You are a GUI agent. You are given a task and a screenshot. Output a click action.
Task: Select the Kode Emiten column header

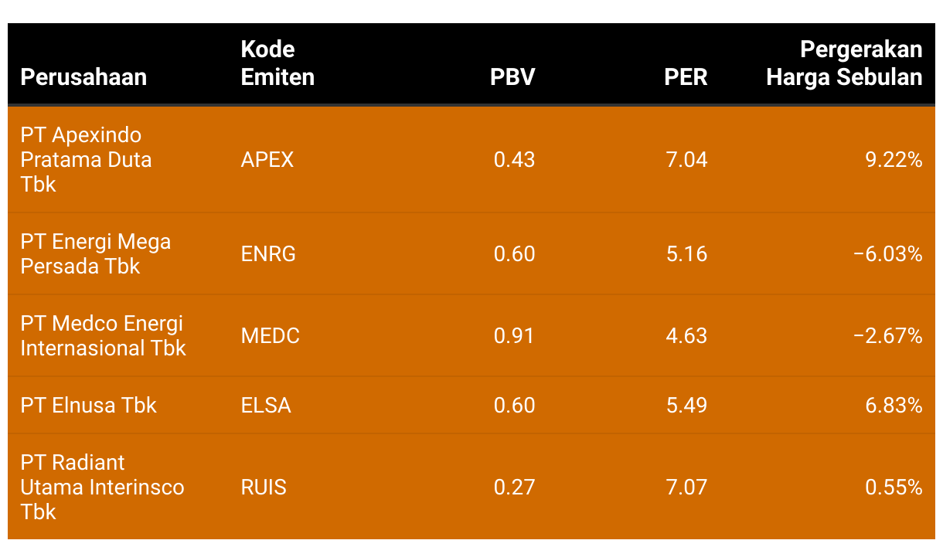[277, 63]
